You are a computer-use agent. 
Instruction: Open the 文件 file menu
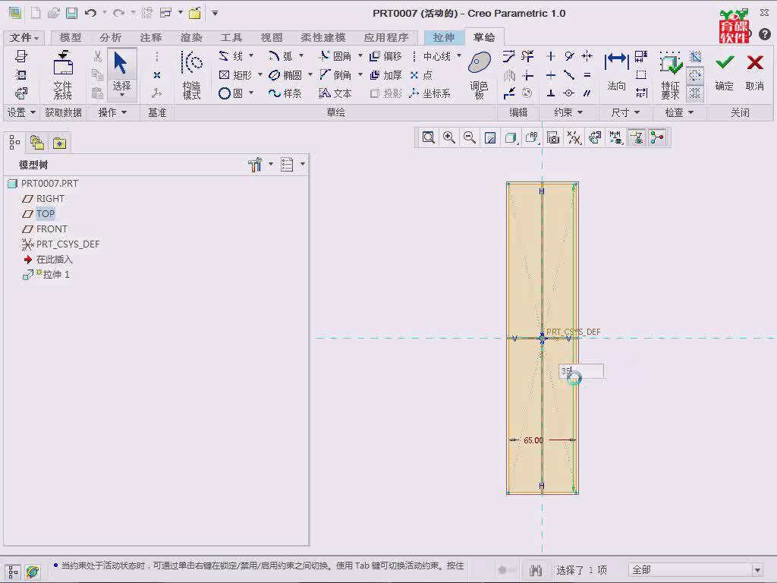[x=24, y=37]
